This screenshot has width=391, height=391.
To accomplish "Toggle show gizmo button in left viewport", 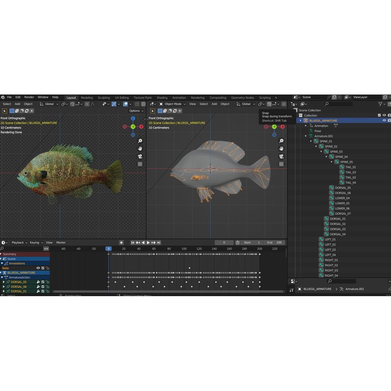I will point(114,104).
